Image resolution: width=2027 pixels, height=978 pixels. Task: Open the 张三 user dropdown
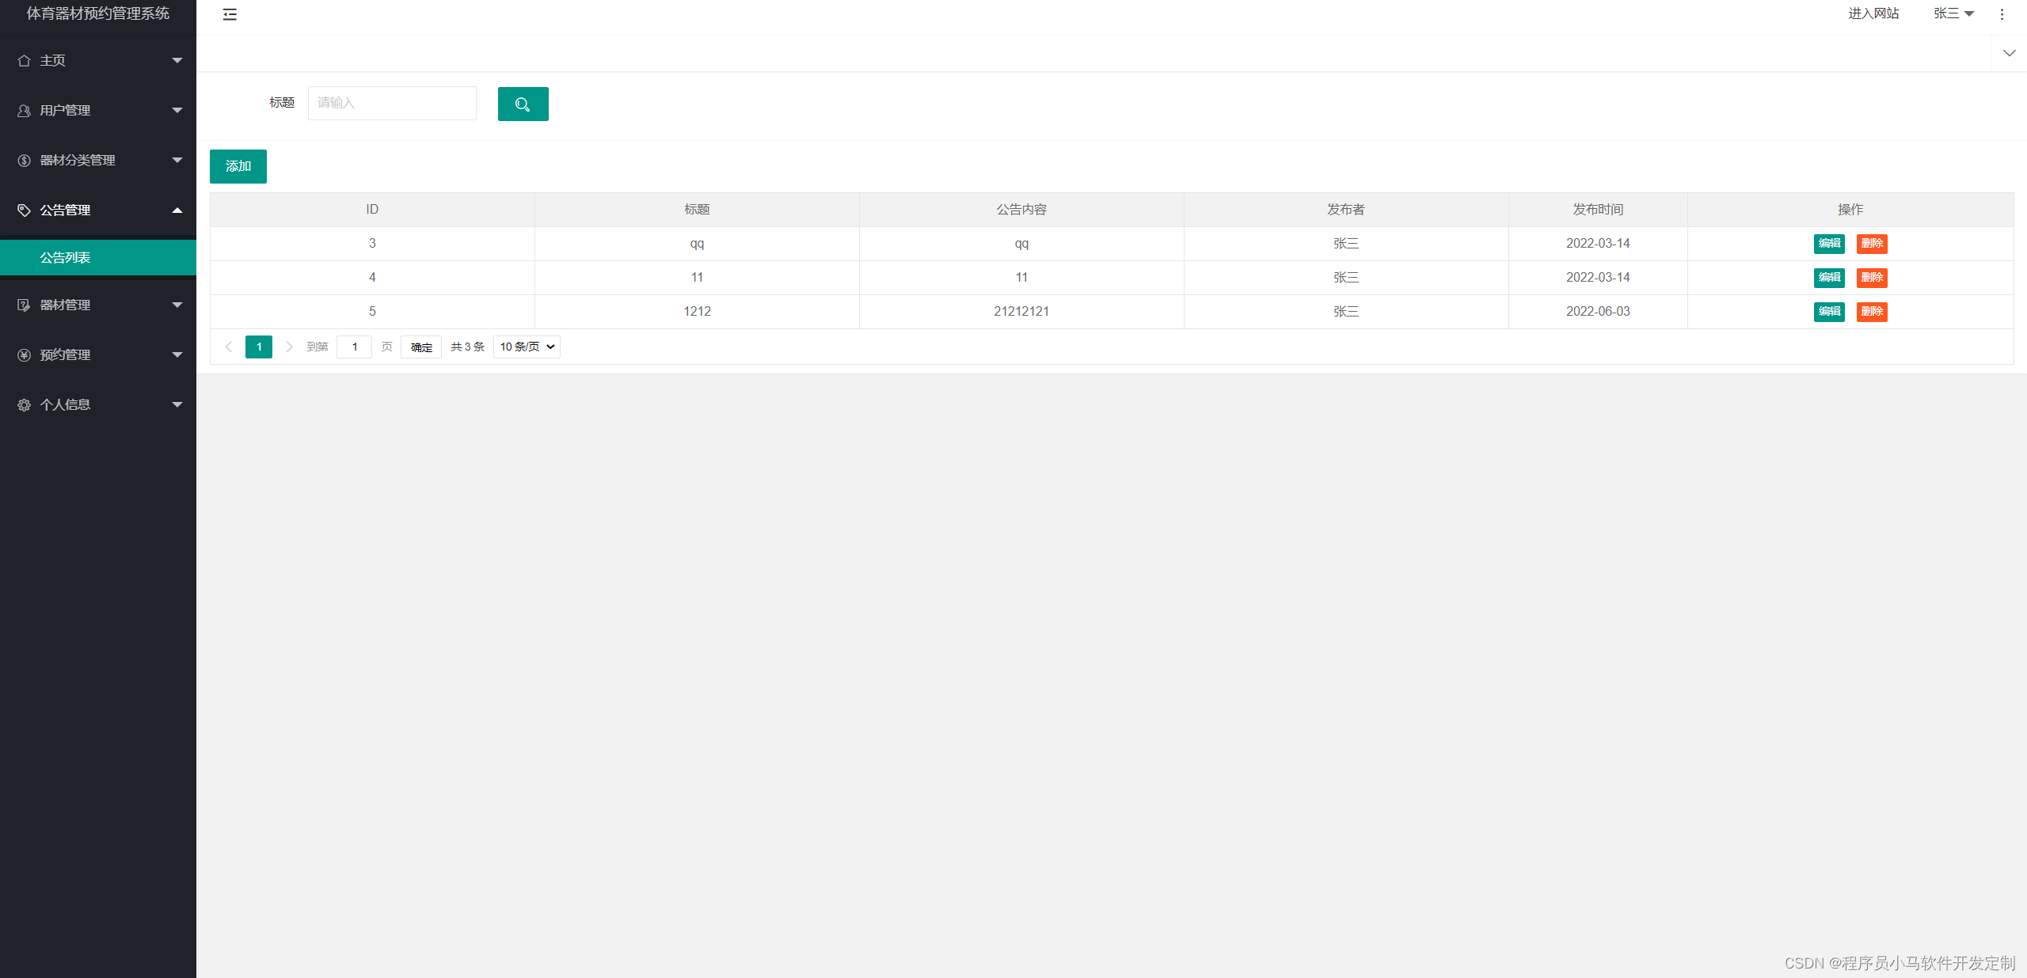click(x=1953, y=13)
